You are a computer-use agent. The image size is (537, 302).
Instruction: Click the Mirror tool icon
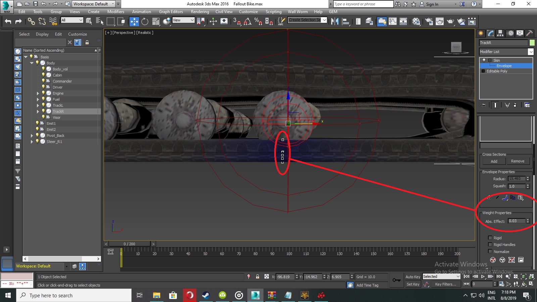pos(335,21)
